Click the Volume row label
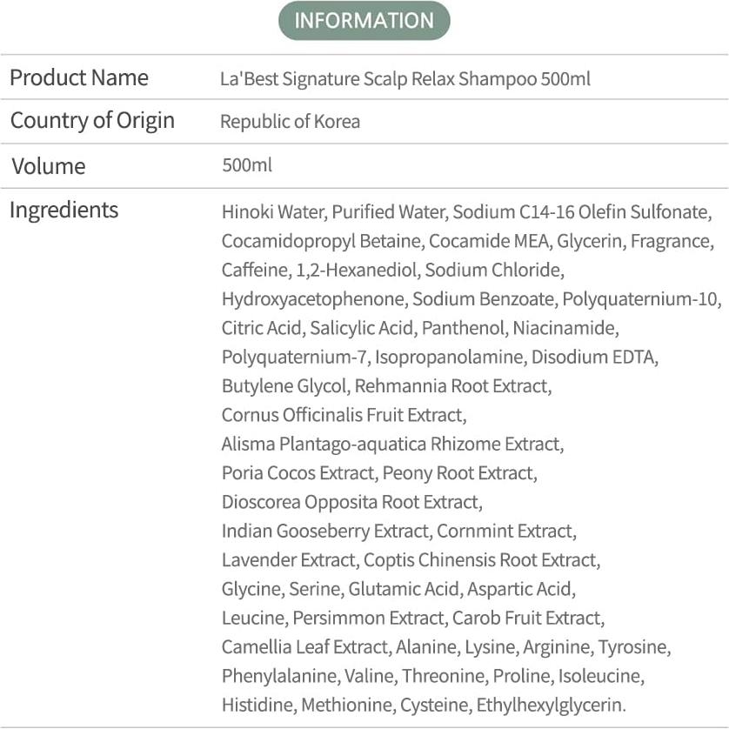The image size is (729, 729). [48, 166]
